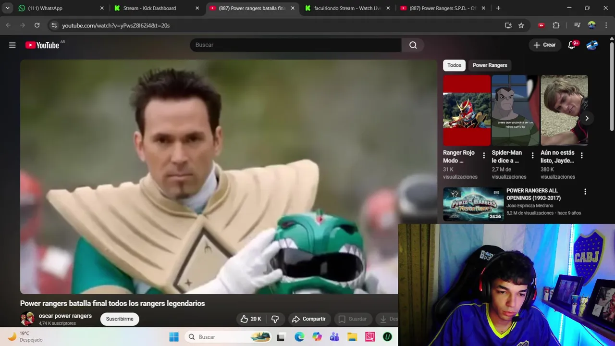This screenshot has height=346, width=615.
Task: Open Ranger Rojo Modo short thumbnail
Action: click(467, 110)
